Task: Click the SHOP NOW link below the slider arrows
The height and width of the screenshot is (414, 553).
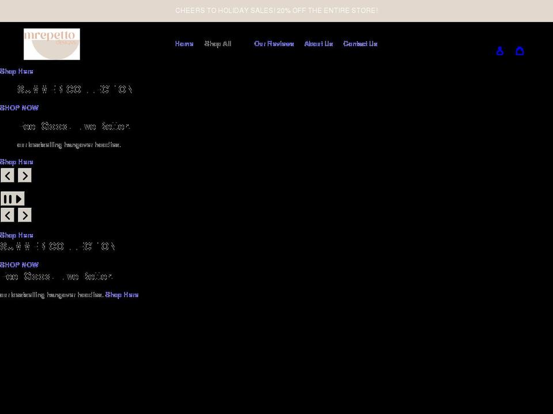Action: point(20,264)
